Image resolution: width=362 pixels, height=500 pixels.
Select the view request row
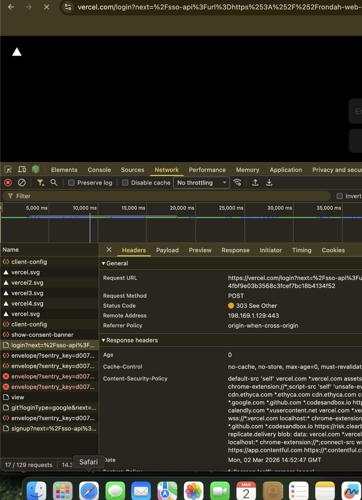coord(49,397)
